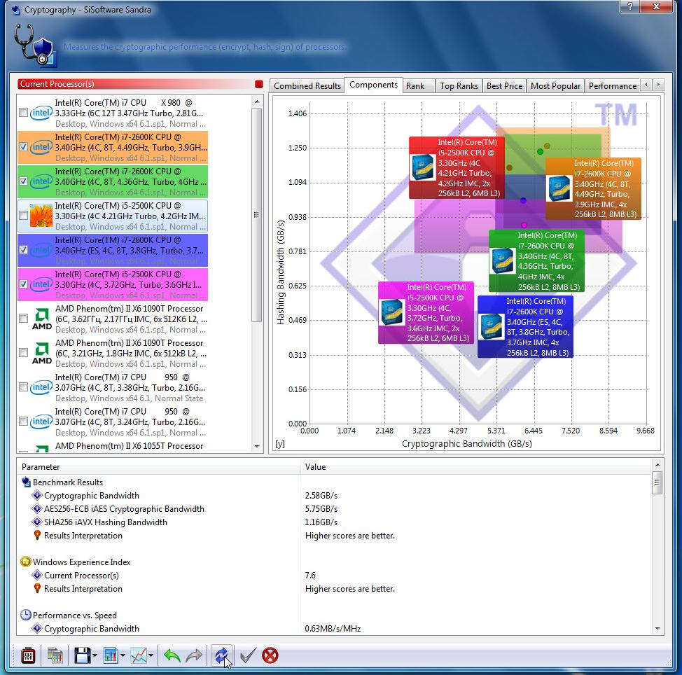
Task: Go back with the green arrow
Action: pyautogui.click(x=172, y=655)
